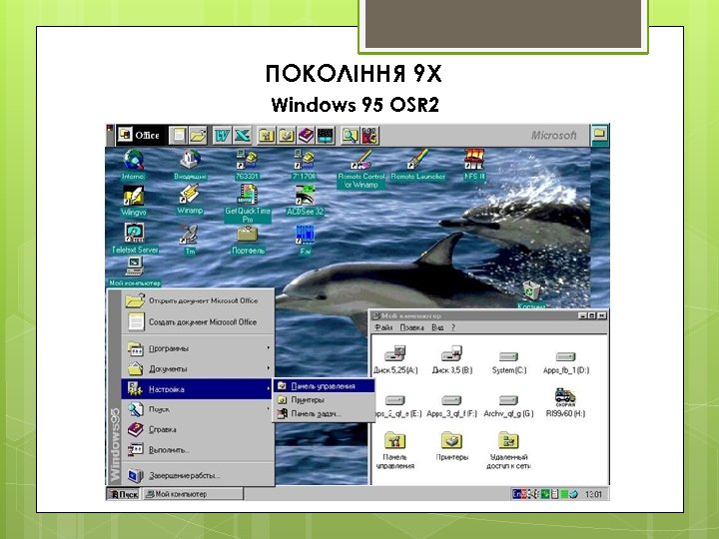Image resolution: width=719 pixels, height=539 pixels.
Task: Select the Teletext Server desktop icon
Action: pyautogui.click(x=135, y=239)
